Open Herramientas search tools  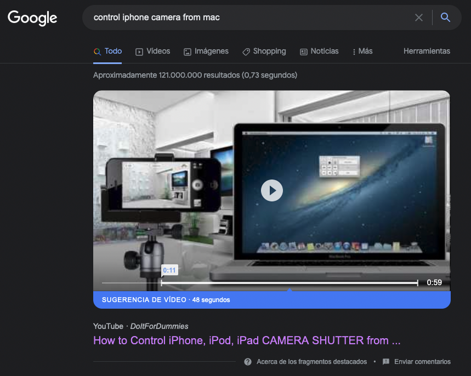point(427,51)
